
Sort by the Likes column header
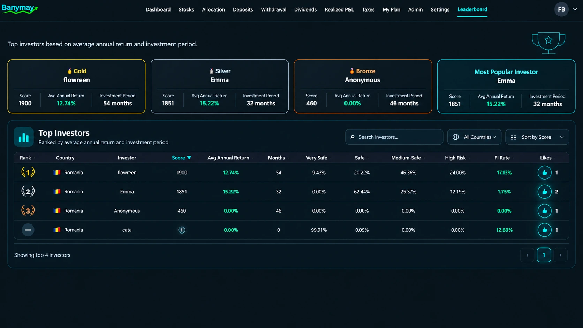547,158
